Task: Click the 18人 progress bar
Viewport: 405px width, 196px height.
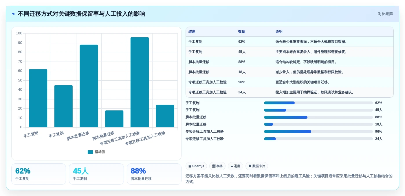Action: click(318, 124)
